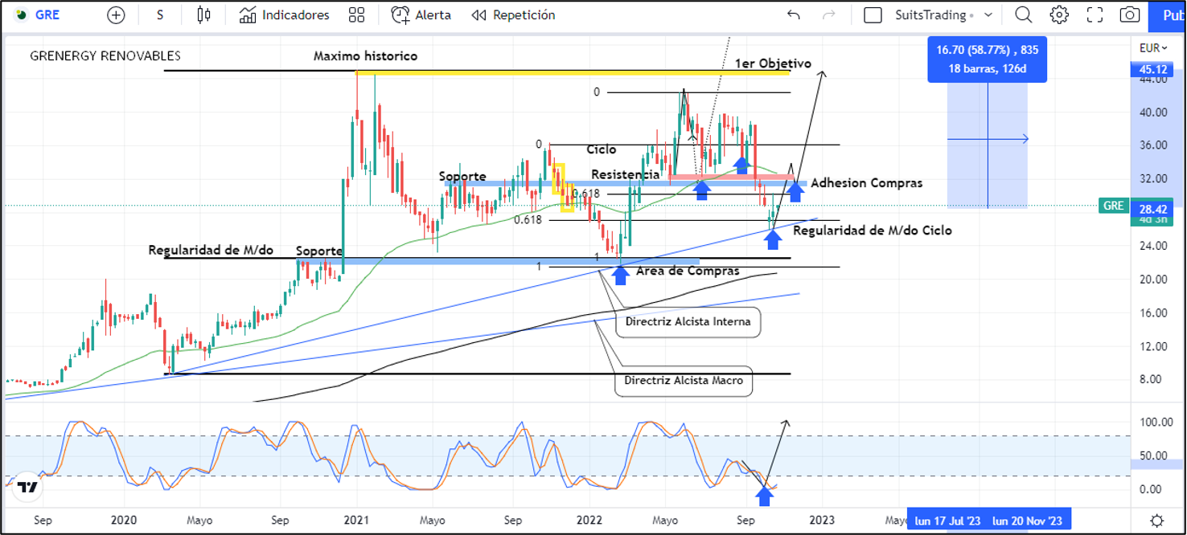Click the layout square box beside SuitsTrading

tap(873, 15)
